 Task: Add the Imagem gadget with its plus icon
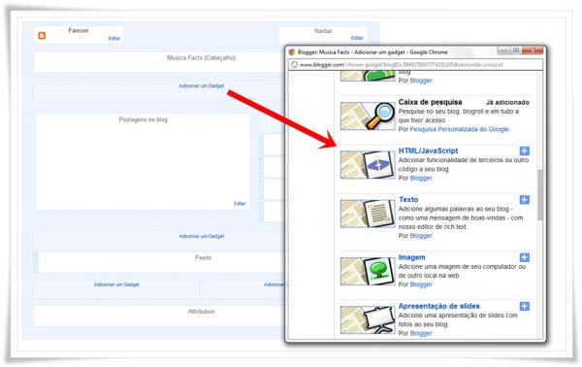click(524, 257)
